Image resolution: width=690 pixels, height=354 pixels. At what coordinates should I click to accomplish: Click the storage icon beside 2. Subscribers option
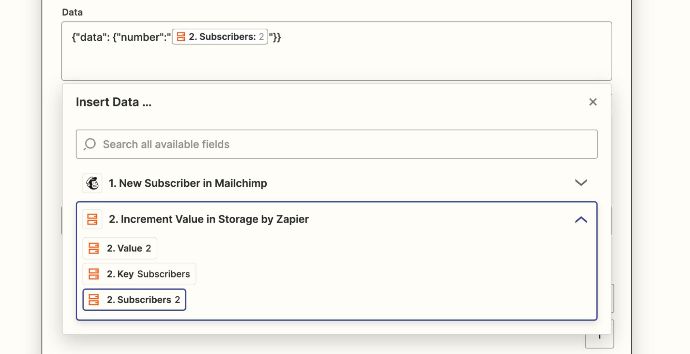(94, 299)
